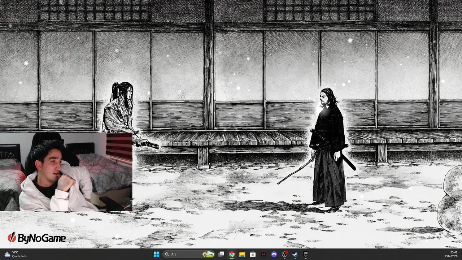The height and width of the screenshot is (260, 462).
Task: Open the clock and date 23:42
Action: [451, 254]
